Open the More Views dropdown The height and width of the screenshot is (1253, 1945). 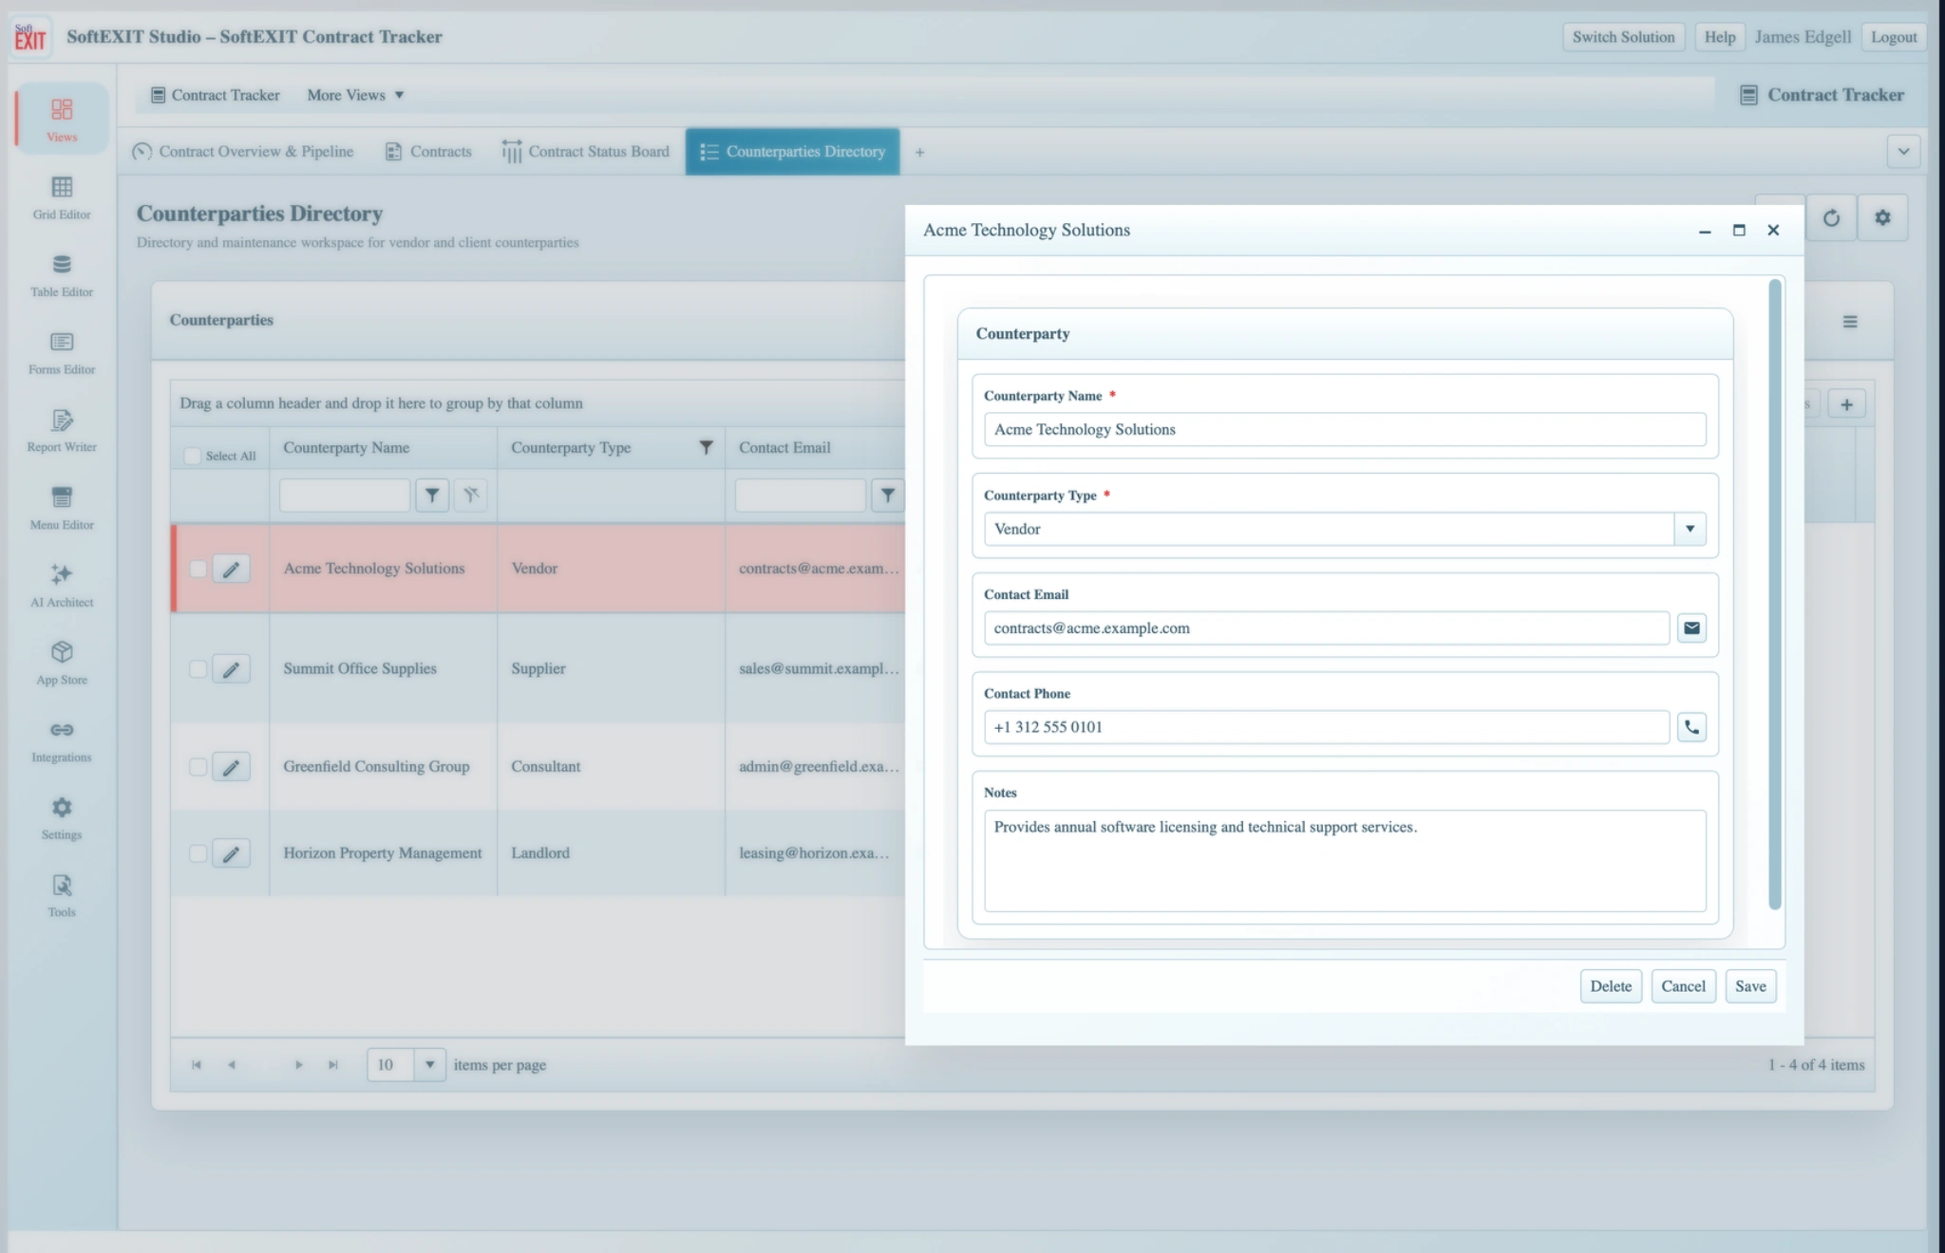coord(355,95)
